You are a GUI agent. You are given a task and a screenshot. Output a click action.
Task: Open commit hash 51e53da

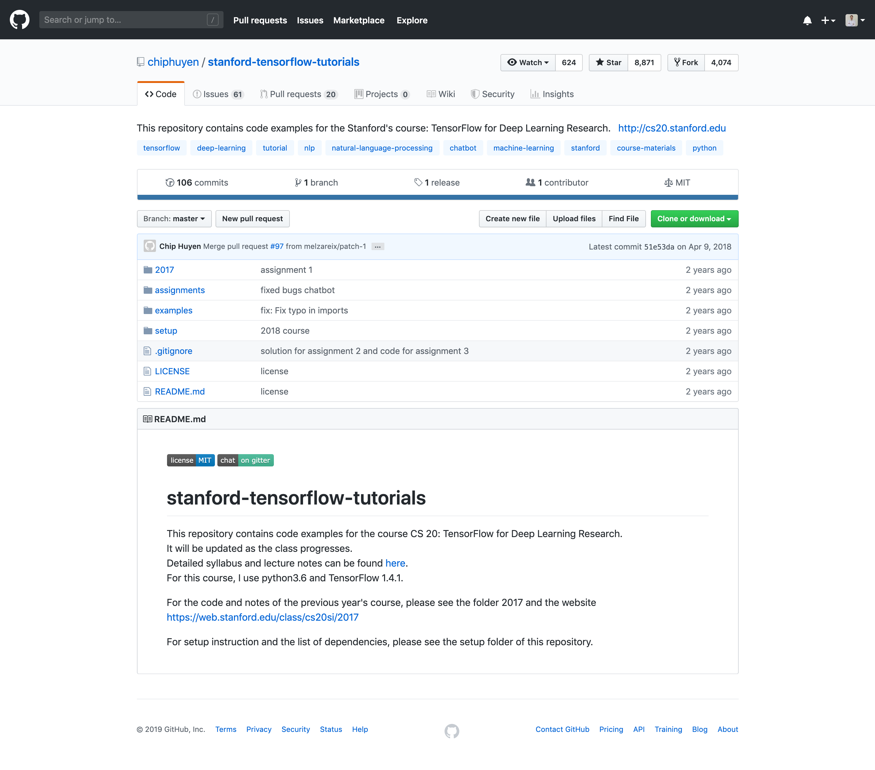click(x=659, y=247)
